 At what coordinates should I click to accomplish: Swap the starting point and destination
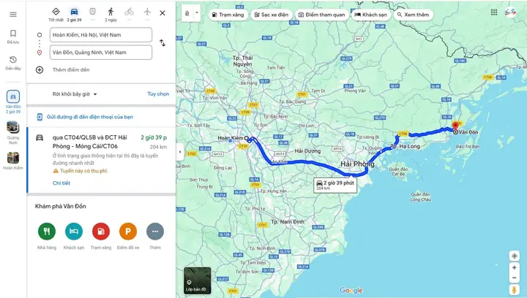[162, 43]
